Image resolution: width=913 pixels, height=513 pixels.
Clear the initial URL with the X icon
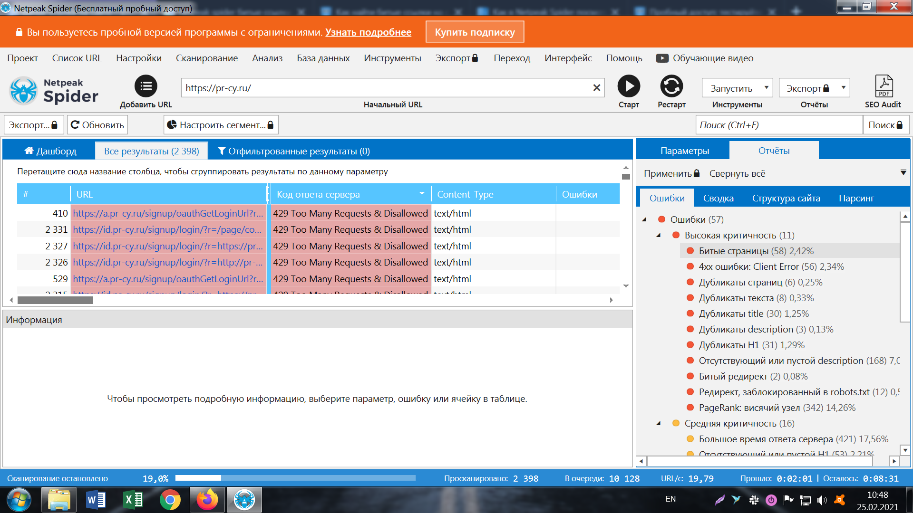point(596,88)
